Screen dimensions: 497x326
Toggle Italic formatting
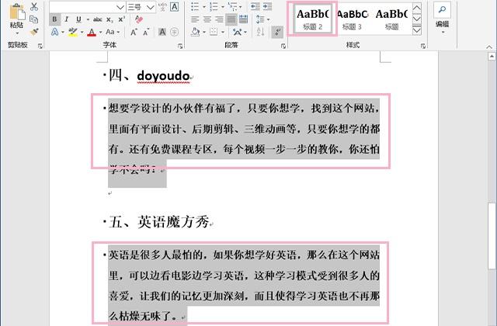tap(67, 19)
